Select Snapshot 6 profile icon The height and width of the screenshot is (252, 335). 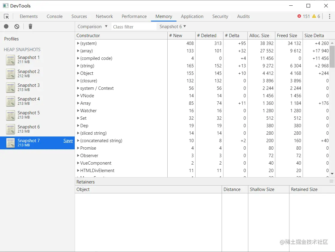pyautogui.click(x=10, y=129)
